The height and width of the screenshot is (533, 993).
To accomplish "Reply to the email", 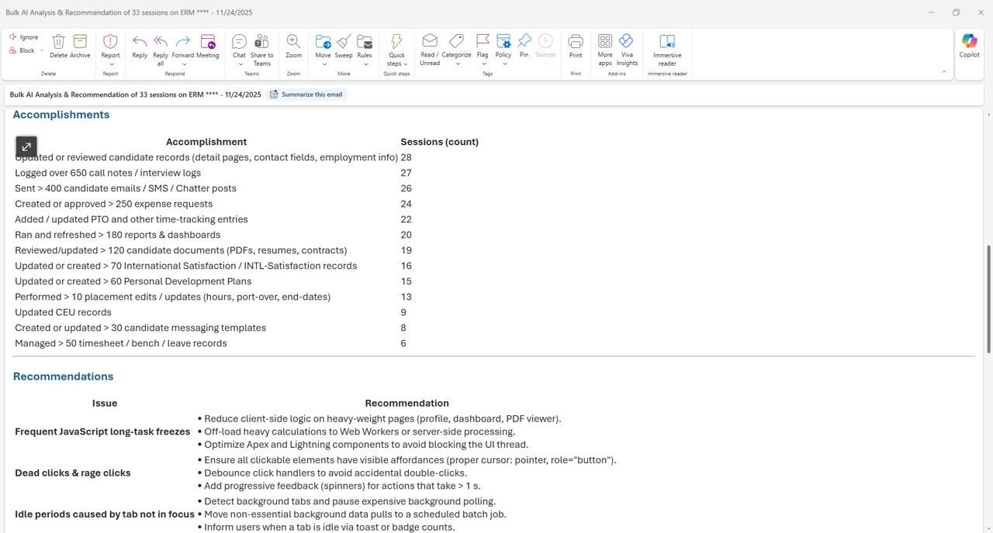I will pos(140,46).
